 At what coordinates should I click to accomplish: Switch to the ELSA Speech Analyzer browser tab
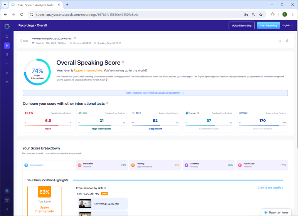35,5
